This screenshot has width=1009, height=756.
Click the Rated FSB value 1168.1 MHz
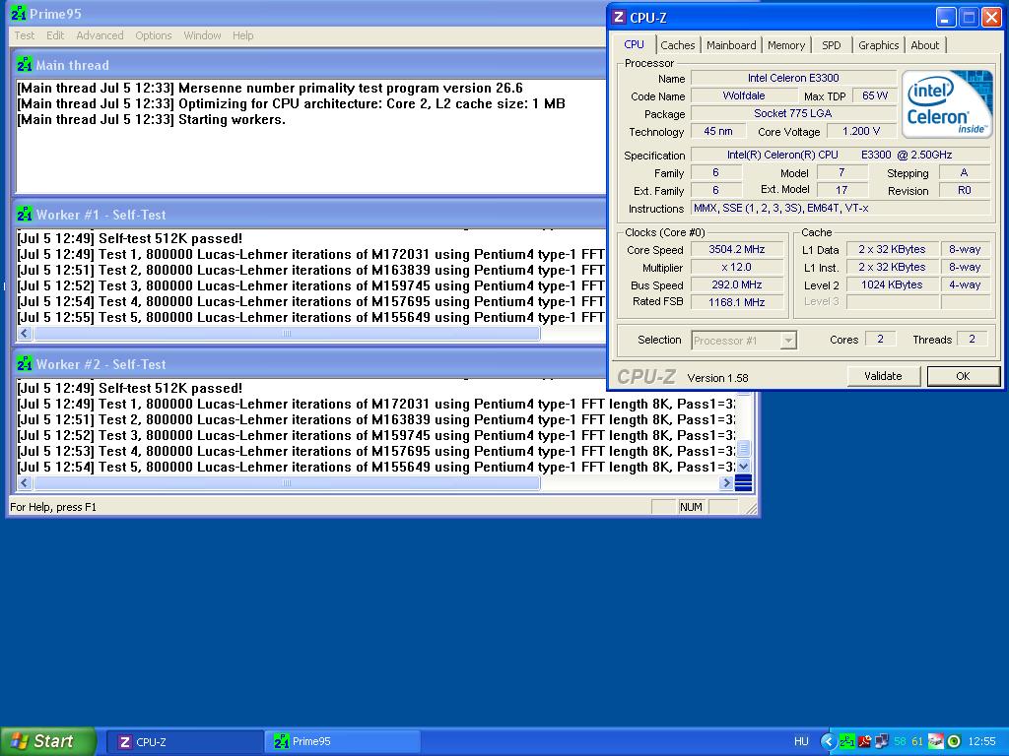(737, 301)
